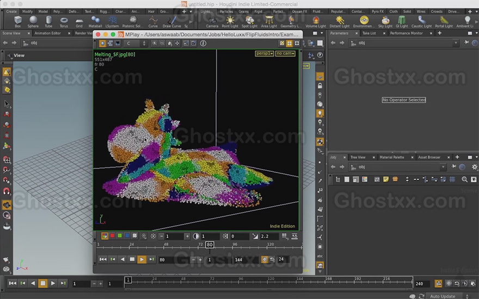This screenshot has height=299, width=479.
Task: Toggle four-viewport layout in MPlay
Action: tap(289, 43)
